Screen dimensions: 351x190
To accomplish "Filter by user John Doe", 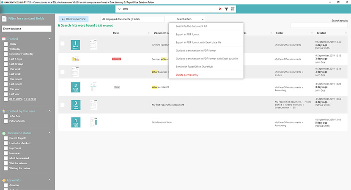I will click(6, 116).
